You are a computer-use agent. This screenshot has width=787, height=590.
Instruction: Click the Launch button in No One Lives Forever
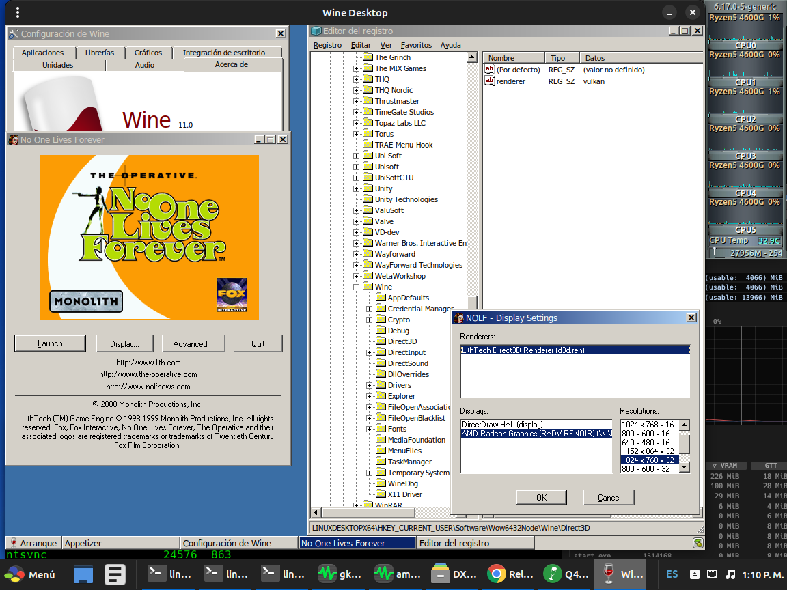50,343
